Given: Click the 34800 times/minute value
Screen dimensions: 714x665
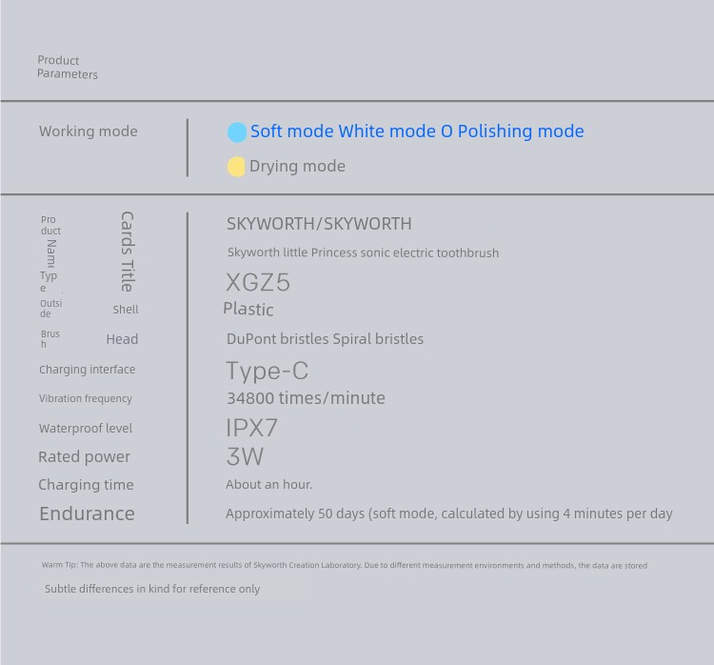Looking at the screenshot, I should (306, 398).
